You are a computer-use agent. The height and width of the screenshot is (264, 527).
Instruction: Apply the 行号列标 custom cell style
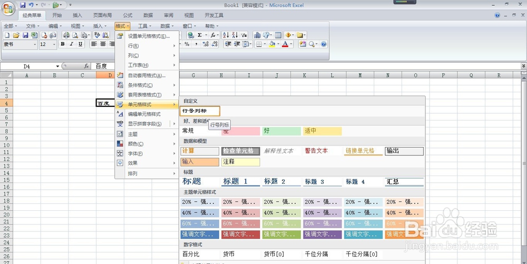click(x=200, y=111)
